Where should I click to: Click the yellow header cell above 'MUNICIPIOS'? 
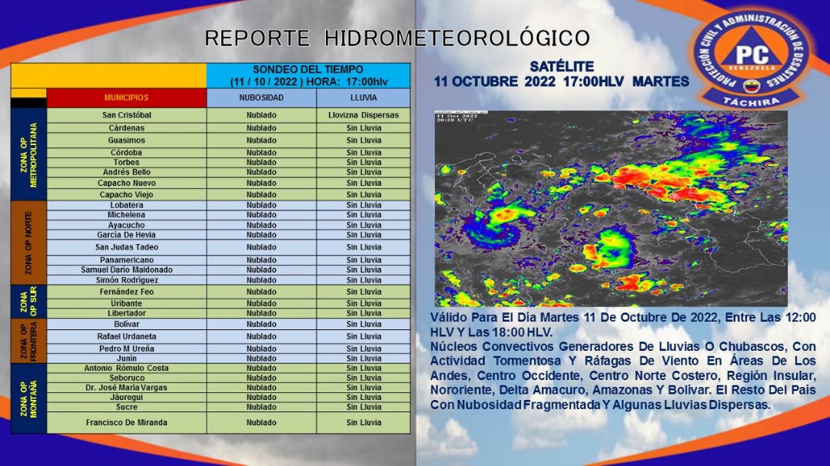[x=108, y=76]
